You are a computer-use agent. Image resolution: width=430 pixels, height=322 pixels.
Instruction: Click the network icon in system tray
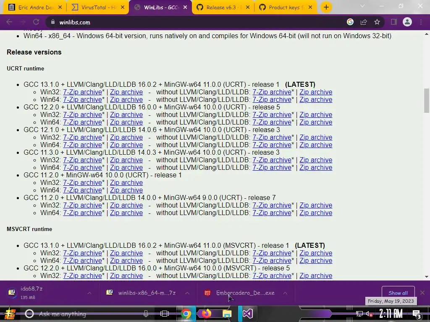pyautogui.click(x=359, y=314)
